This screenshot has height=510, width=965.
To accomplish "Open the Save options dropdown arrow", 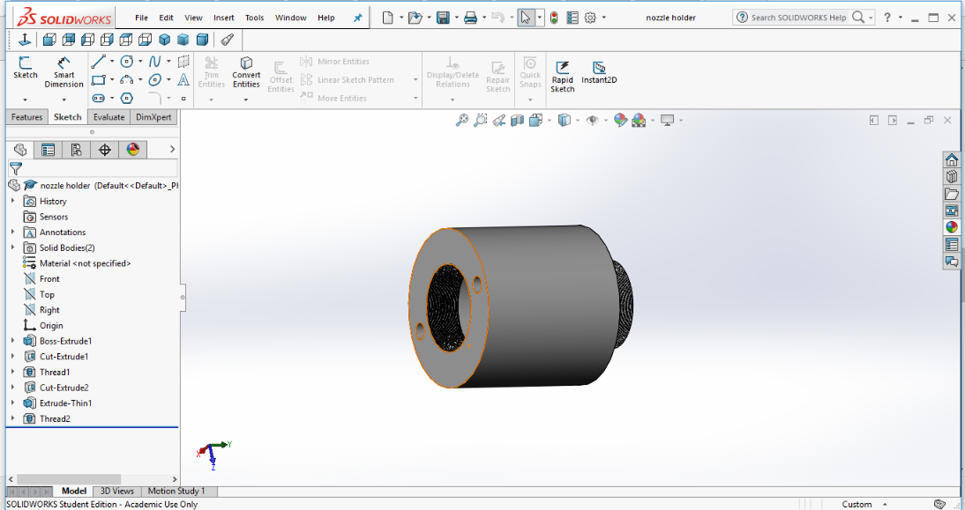I will point(456,18).
